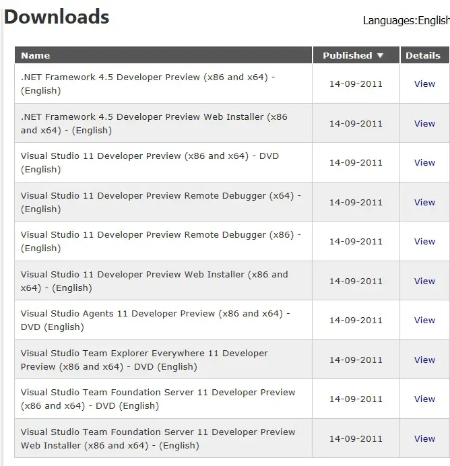This screenshot has width=450, height=466.
Task: View details for Team Explorer Everywhere 11
Action: 424,360
